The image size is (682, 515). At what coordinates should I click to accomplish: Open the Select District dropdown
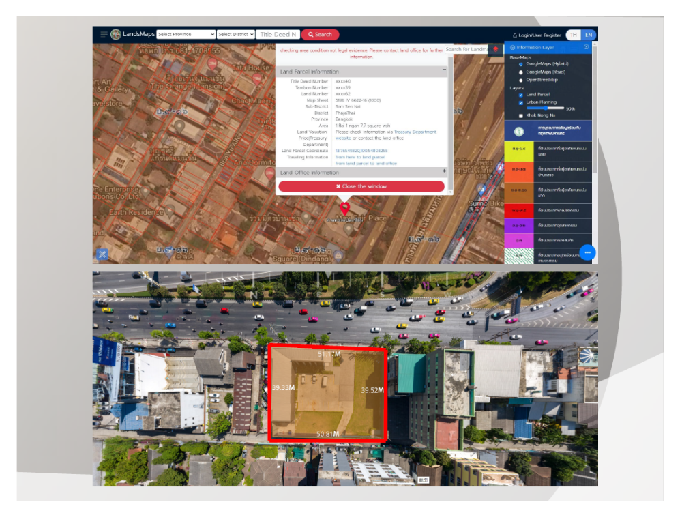coord(236,34)
